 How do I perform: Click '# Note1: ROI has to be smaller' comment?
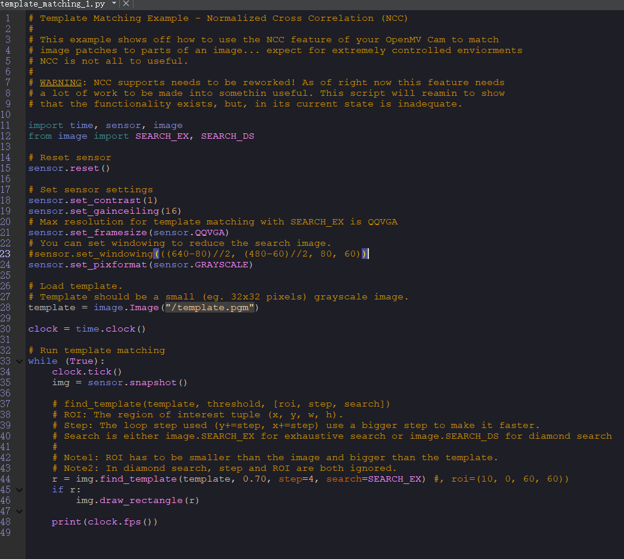coord(275,458)
